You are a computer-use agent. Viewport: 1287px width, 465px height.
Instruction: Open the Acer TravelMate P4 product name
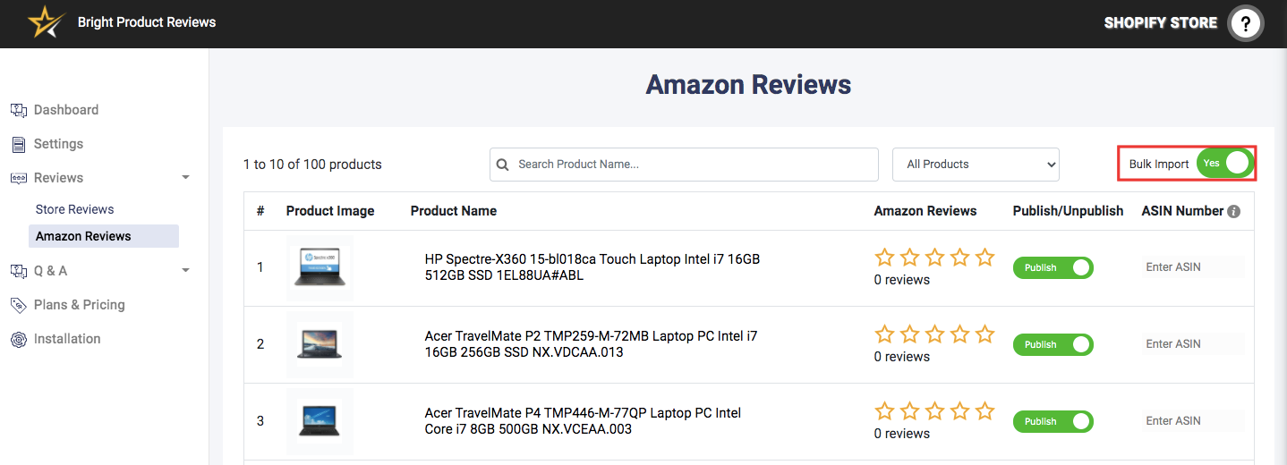click(x=583, y=421)
